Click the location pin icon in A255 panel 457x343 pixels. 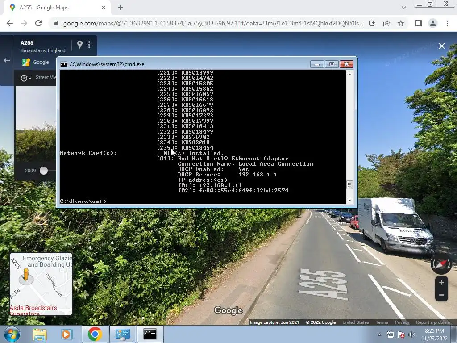tap(79, 45)
